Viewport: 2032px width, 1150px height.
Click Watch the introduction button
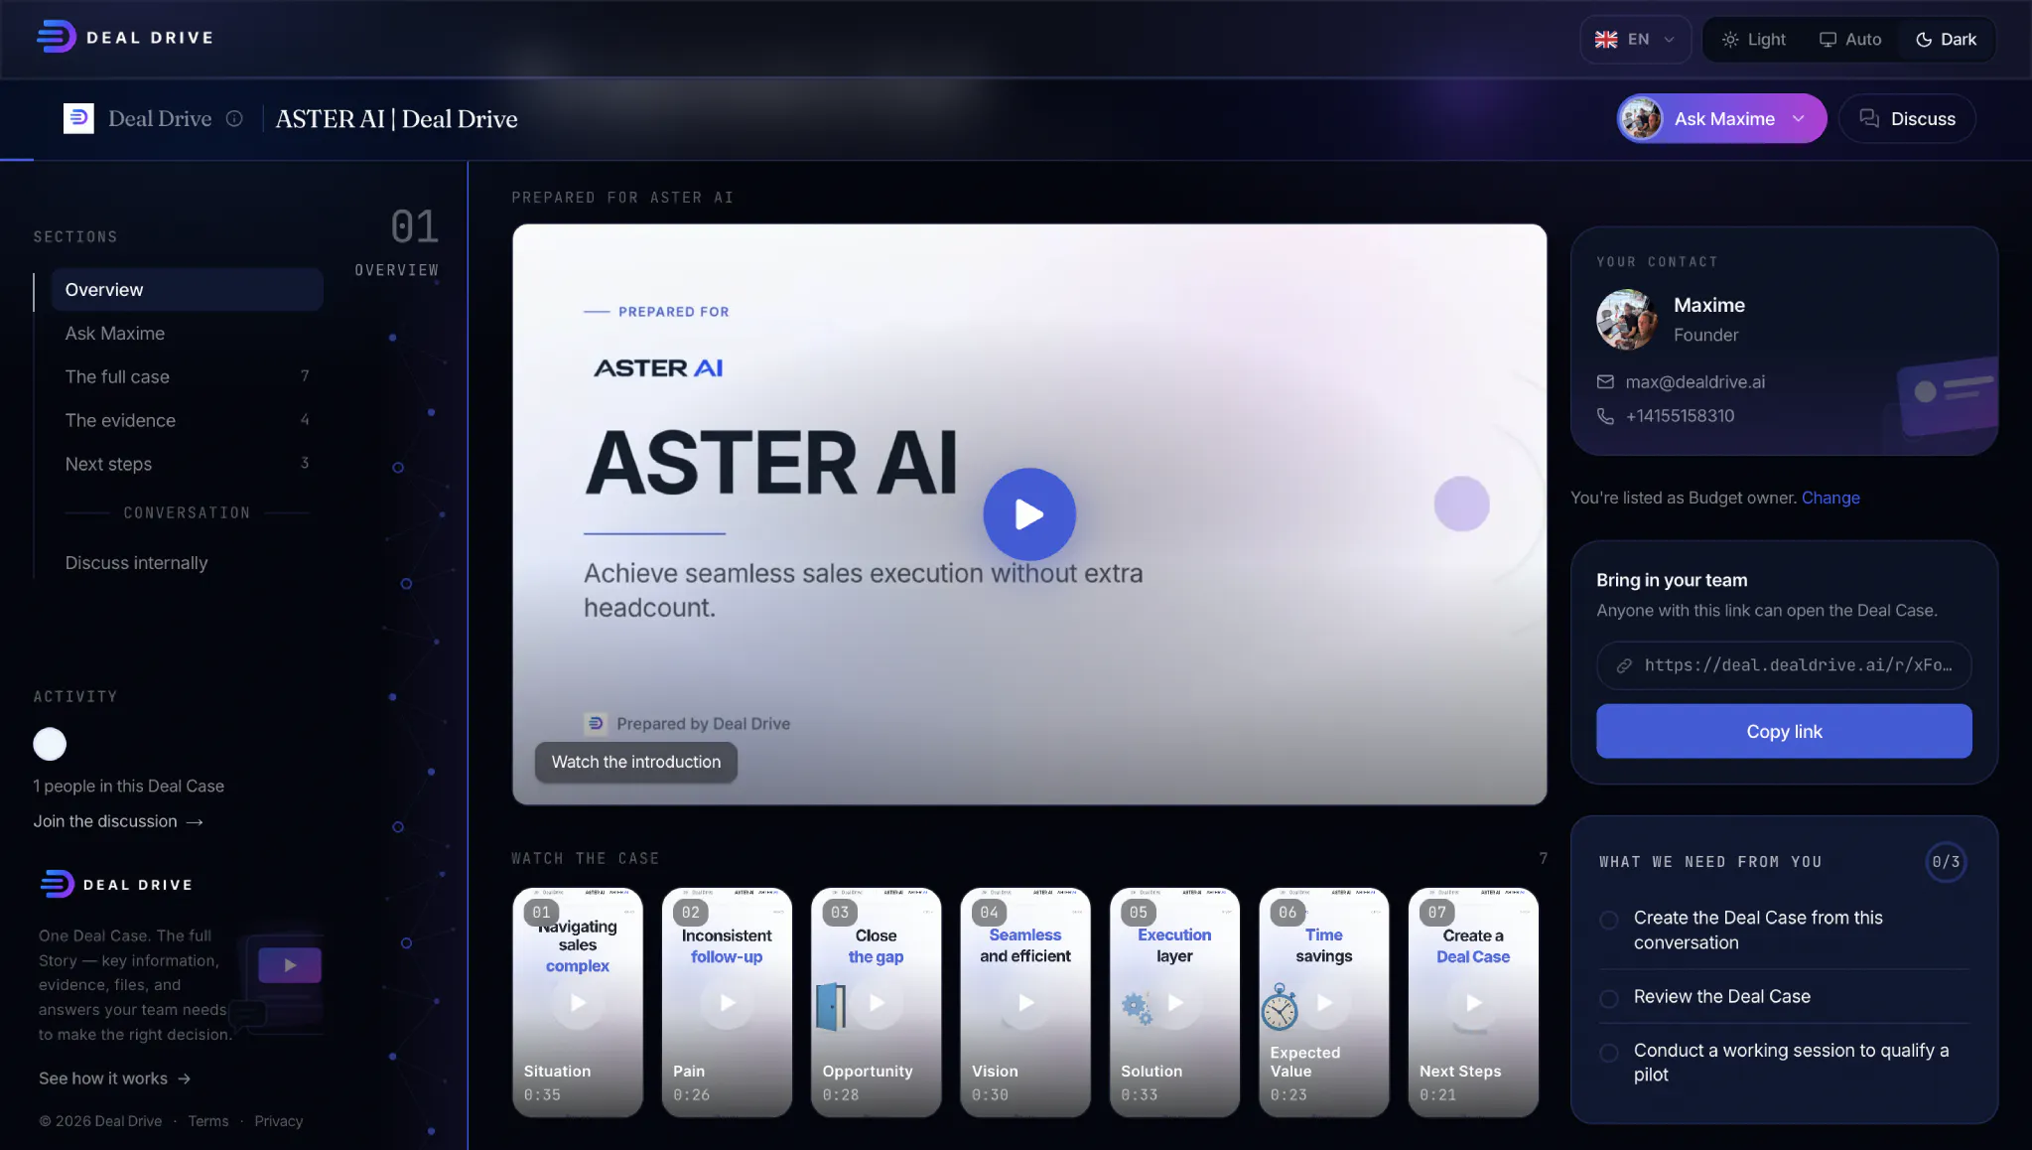click(636, 762)
